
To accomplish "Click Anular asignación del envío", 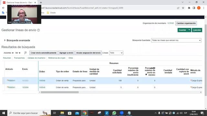I will (88, 53).
